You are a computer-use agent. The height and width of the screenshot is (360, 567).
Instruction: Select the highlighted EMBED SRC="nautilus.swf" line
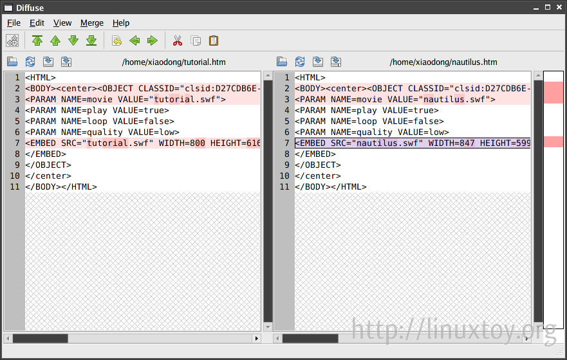[x=413, y=143]
